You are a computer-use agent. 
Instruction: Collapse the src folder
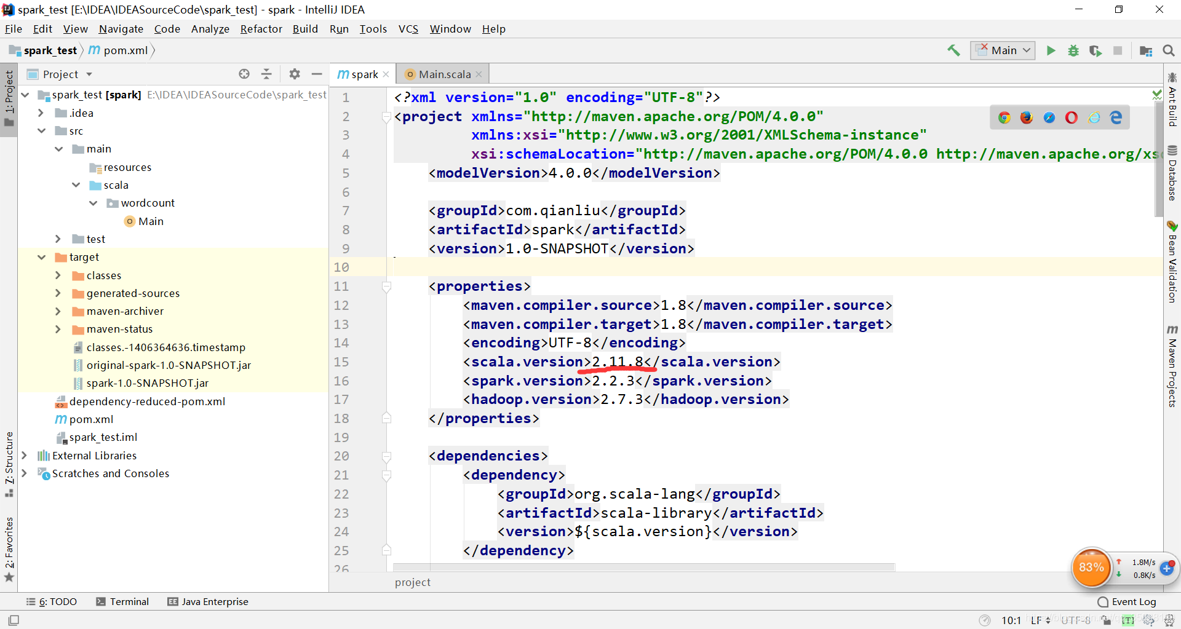pos(41,130)
